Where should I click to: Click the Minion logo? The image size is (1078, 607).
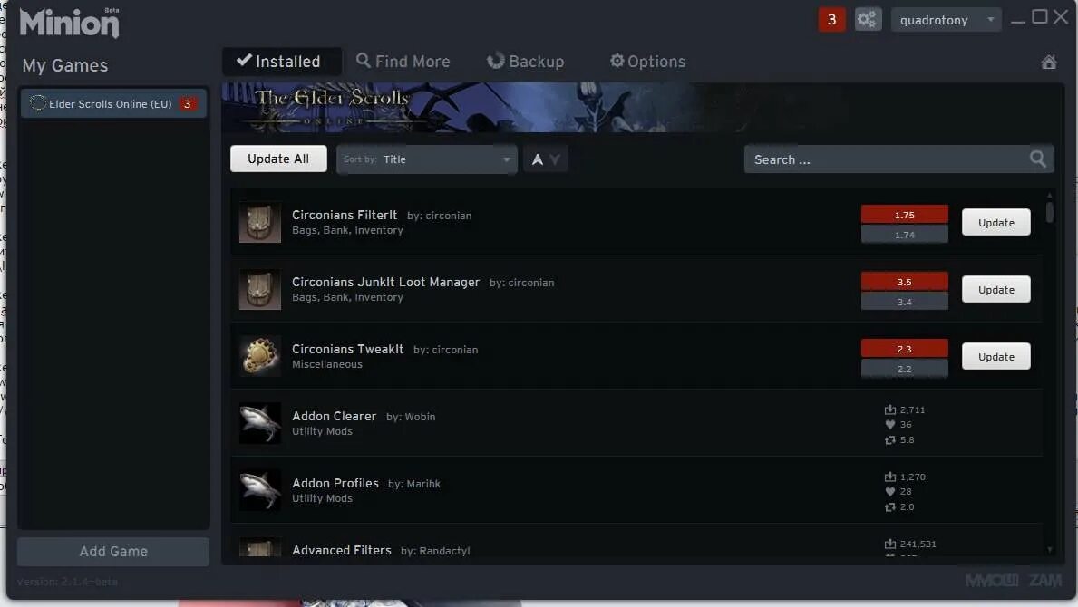[x=70, y=23]
